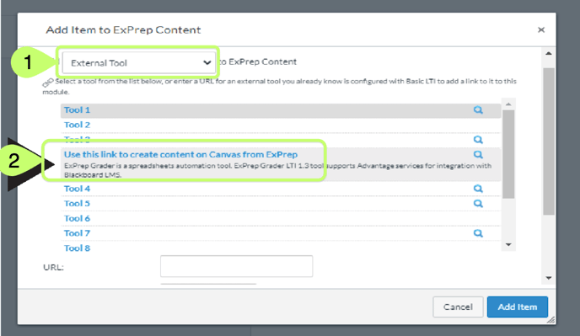Viewport: 580px width, 336px height.
Task: Close the Add Item dialog
Action: (x=540, y=30)
